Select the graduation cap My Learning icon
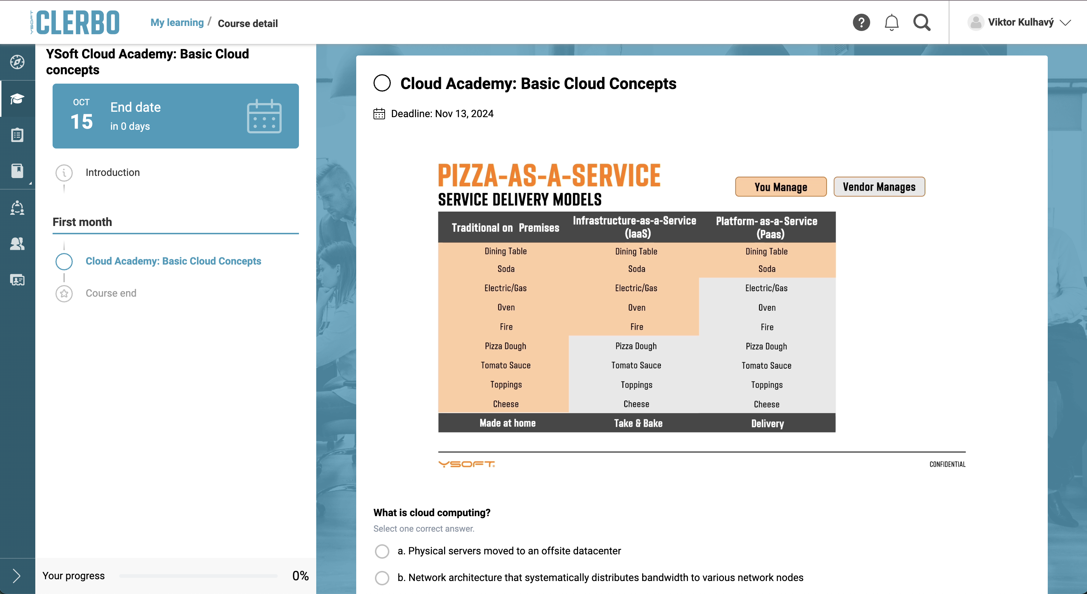The image size is (1087, 594). pyautogui.click(x=17, y=98)
